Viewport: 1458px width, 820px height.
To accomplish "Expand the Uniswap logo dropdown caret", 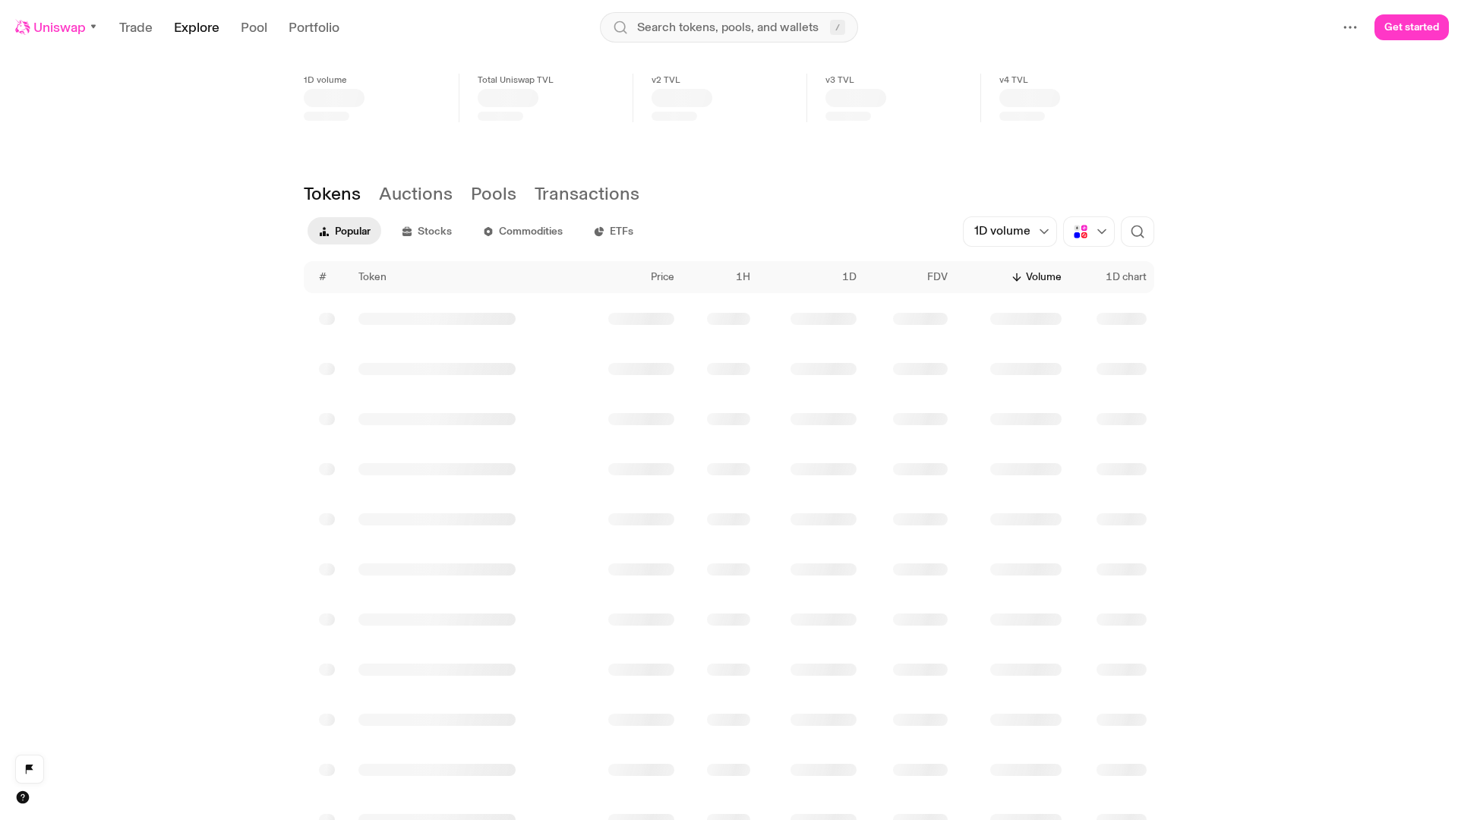I will (x=93, y=27).
